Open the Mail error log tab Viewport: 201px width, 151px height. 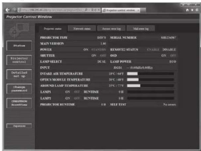tap(141, 29)
